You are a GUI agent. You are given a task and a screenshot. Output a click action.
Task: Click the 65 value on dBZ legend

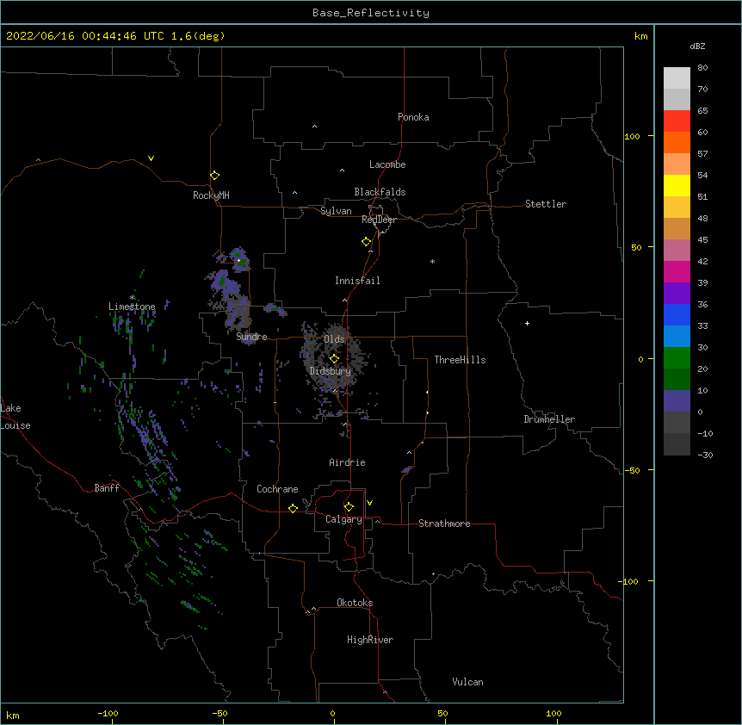pos(702,110)
